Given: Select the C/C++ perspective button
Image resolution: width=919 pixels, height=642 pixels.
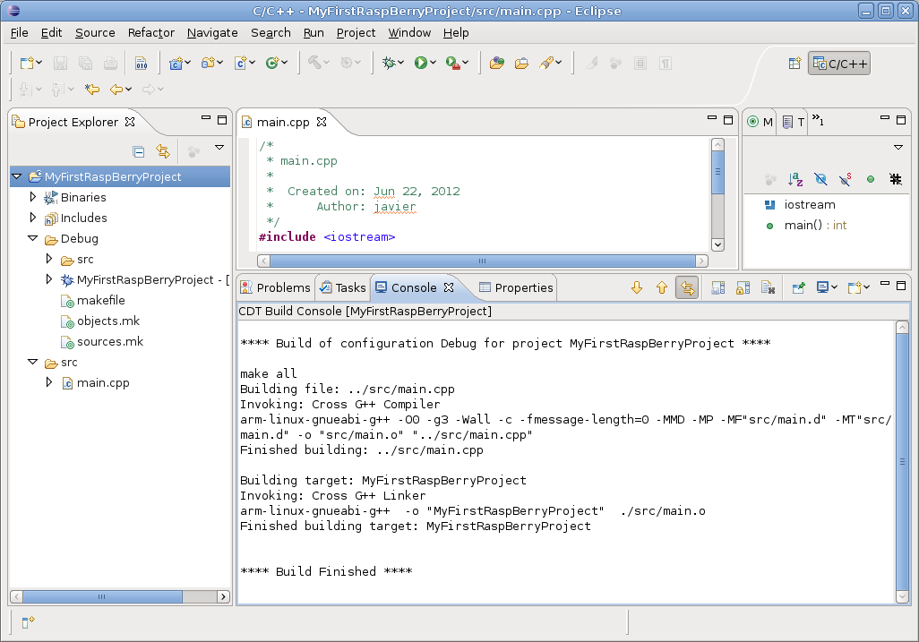Looking at the screenshot, I should tap(839, 64).
